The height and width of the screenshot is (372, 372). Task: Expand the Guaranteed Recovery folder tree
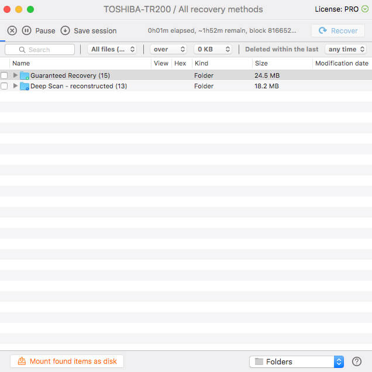point(15,75)
